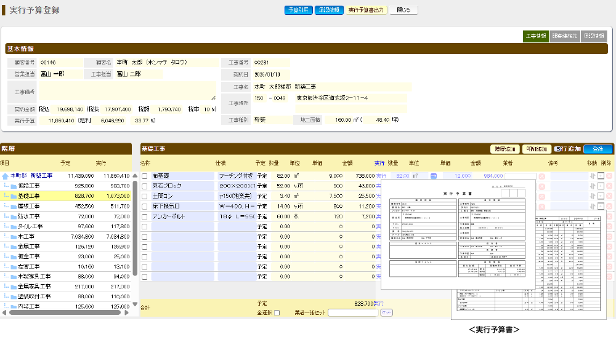Open the 木製家具工事 folder icon
Image resolution: width=616 pixels, height=345 pixels.
click(14, 277)
